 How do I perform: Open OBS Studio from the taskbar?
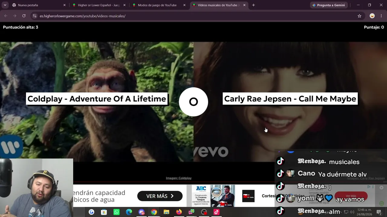click(x=204, y=212)
